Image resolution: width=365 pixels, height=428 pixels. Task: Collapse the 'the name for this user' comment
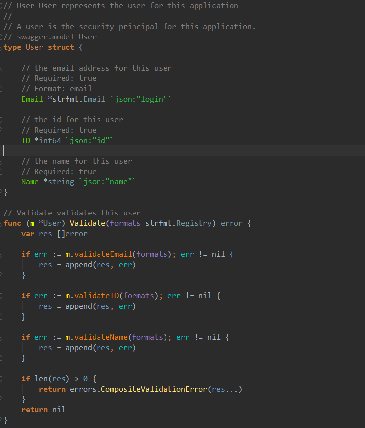point(1,161)
